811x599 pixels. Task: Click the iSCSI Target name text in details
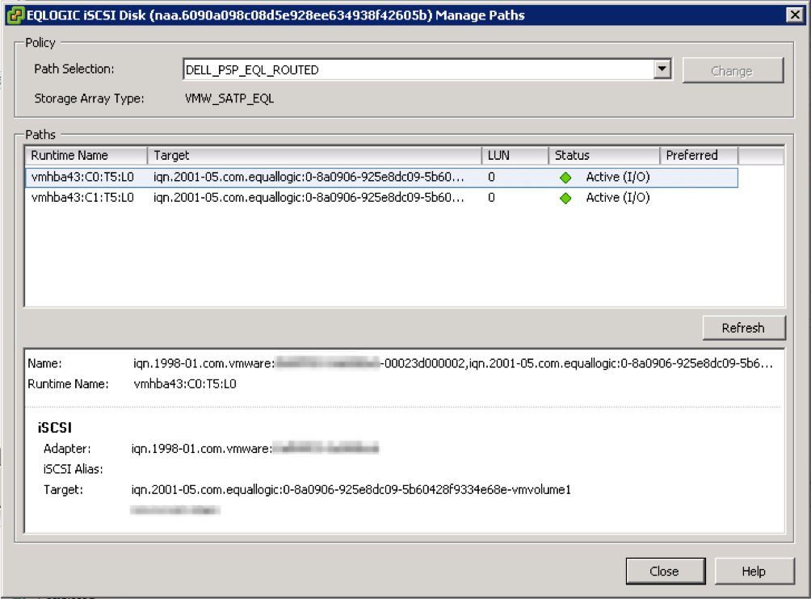click(351, 489)
